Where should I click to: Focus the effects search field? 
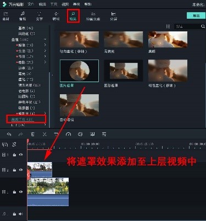187,26
